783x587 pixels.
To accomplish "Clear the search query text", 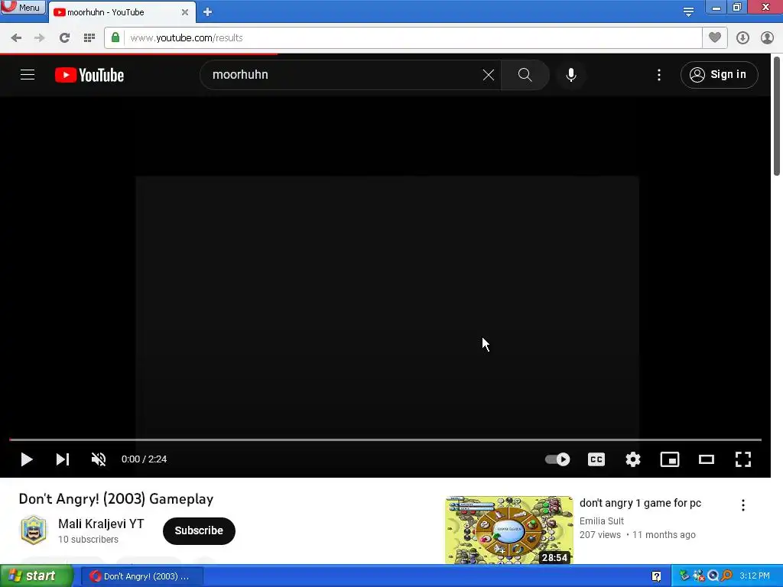I will 489,75.
